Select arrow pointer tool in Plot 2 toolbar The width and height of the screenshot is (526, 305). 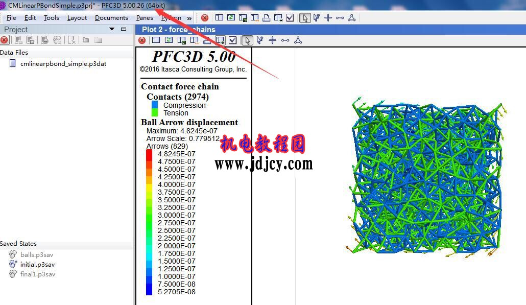point(247,40)
